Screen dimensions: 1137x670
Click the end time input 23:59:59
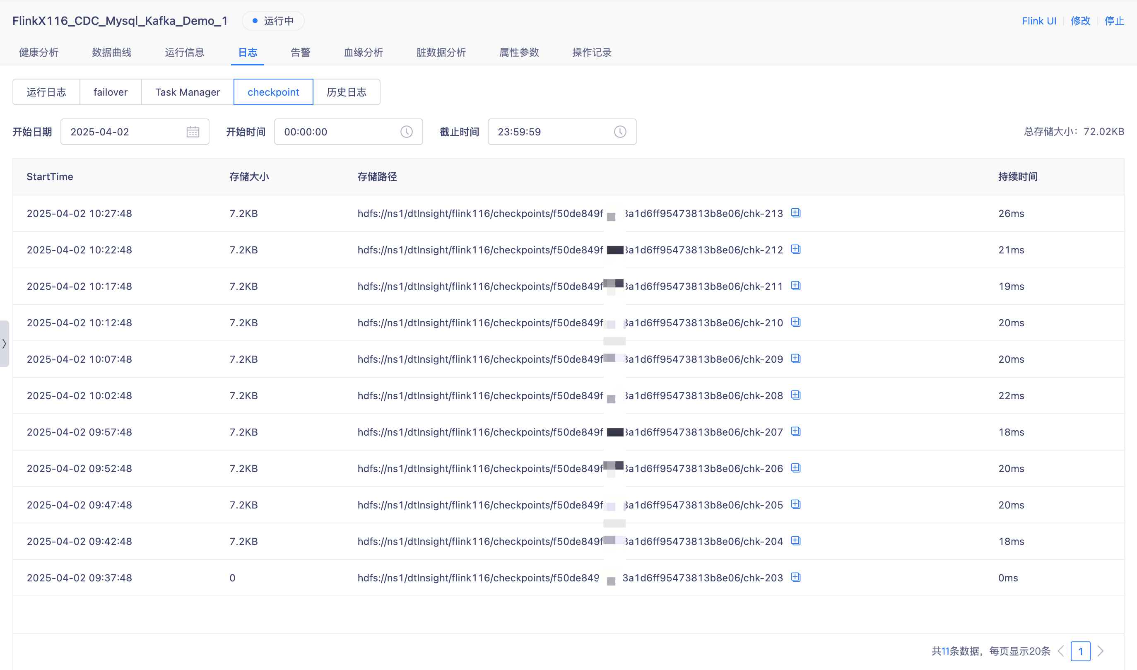tap(562, 132)
